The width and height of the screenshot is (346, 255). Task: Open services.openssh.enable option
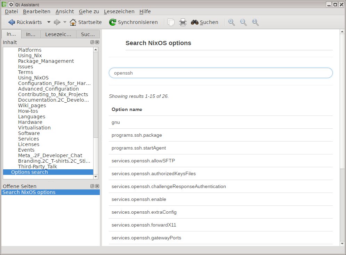tap(139, 199)
